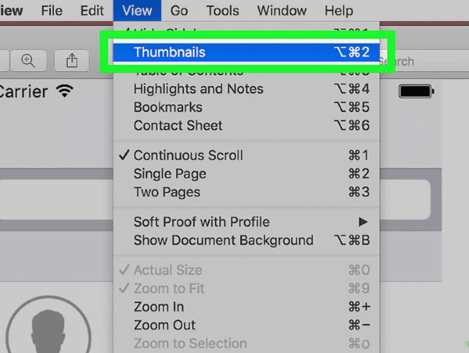The width and height of the screenshot is (469, 353).
Task: Expand the Soft Proof with Profile submenu
Action: 202,222
